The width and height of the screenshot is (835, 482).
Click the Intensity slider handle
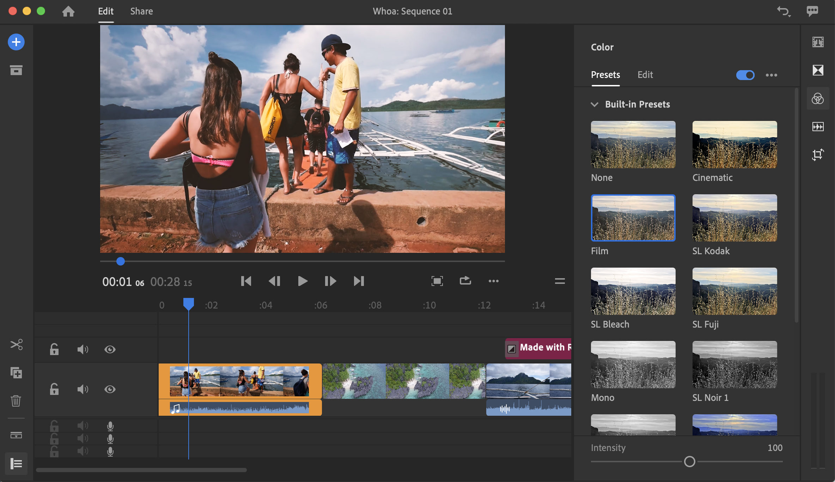689,462
